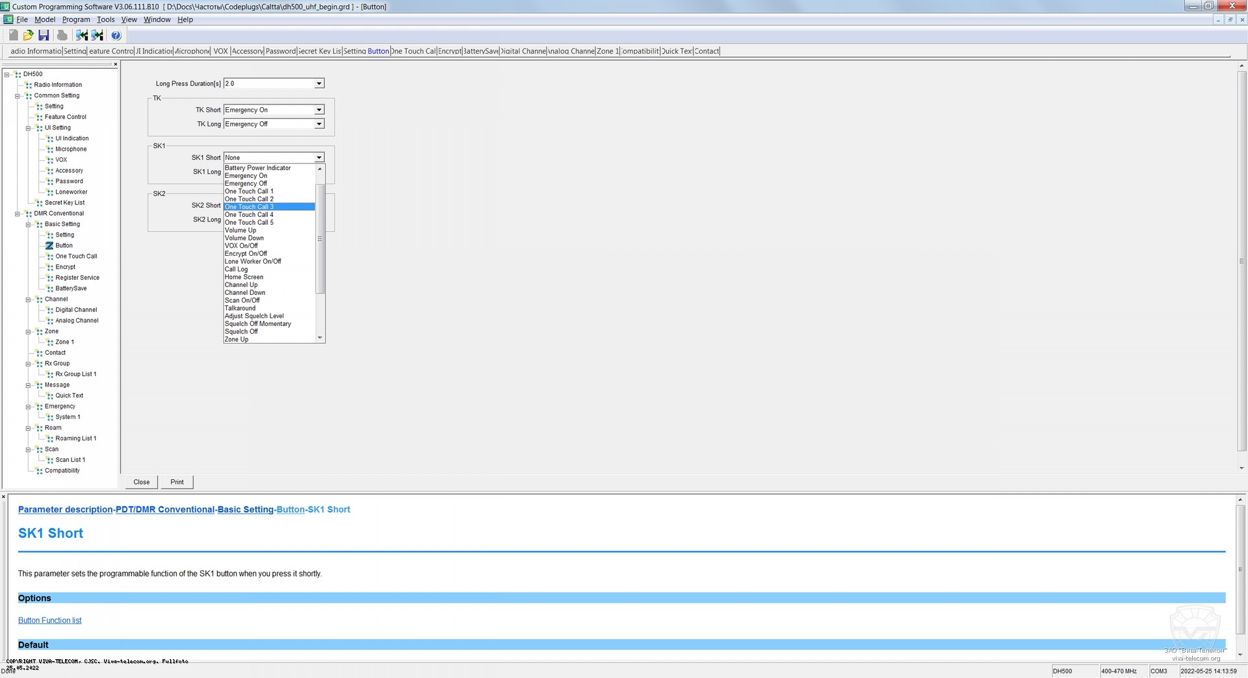
Task: Switch to the VOX tab
Action: 220,51
